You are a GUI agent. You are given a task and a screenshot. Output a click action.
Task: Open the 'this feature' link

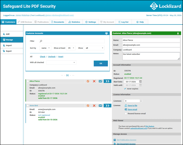coord(150,126)
